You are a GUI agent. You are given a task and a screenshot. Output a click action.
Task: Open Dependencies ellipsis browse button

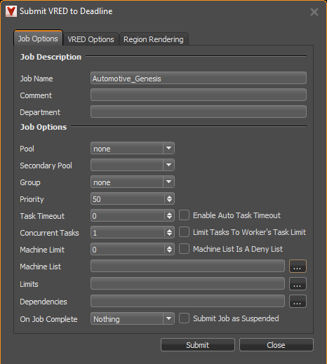pyautogui.click(x=298, y=302)
